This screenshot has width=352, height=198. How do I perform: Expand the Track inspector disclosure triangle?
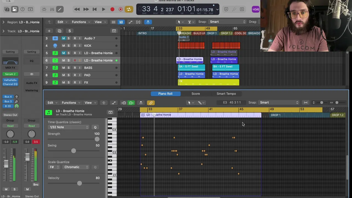(3, 31)
